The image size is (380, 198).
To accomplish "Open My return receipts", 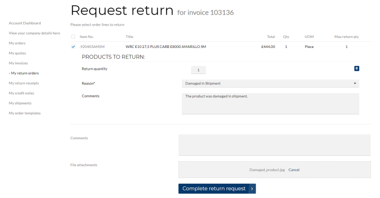I will point(24,83).
